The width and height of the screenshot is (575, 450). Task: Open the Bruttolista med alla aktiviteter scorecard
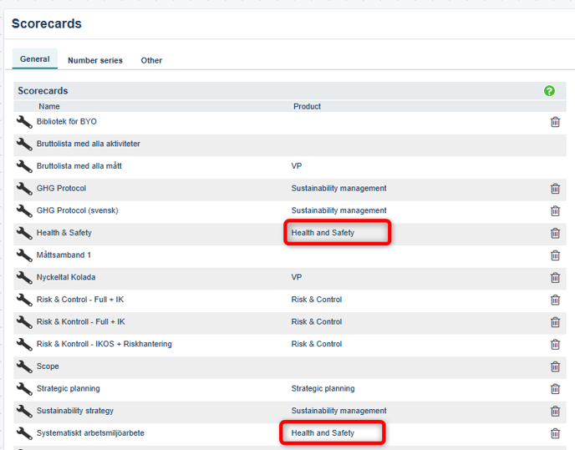(88, 144)
